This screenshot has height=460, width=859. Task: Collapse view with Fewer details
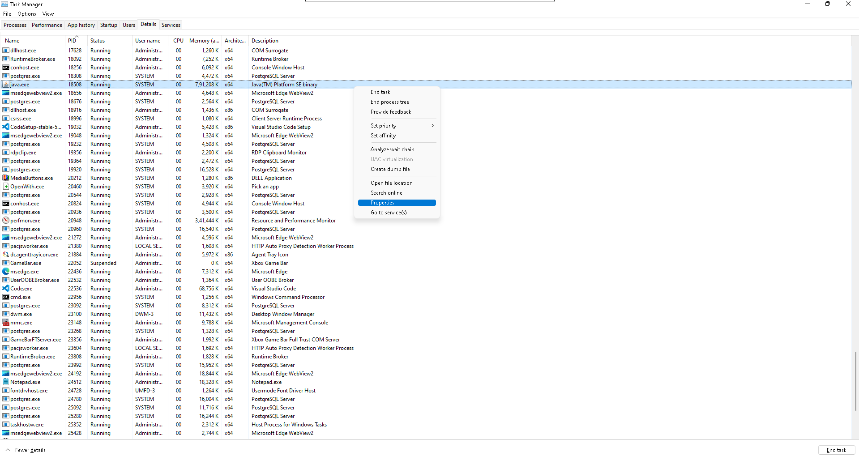[x=26, y=450]
